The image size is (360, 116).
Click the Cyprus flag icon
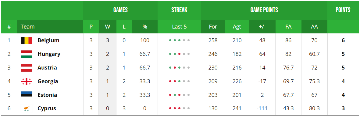[x=27, y=108]
